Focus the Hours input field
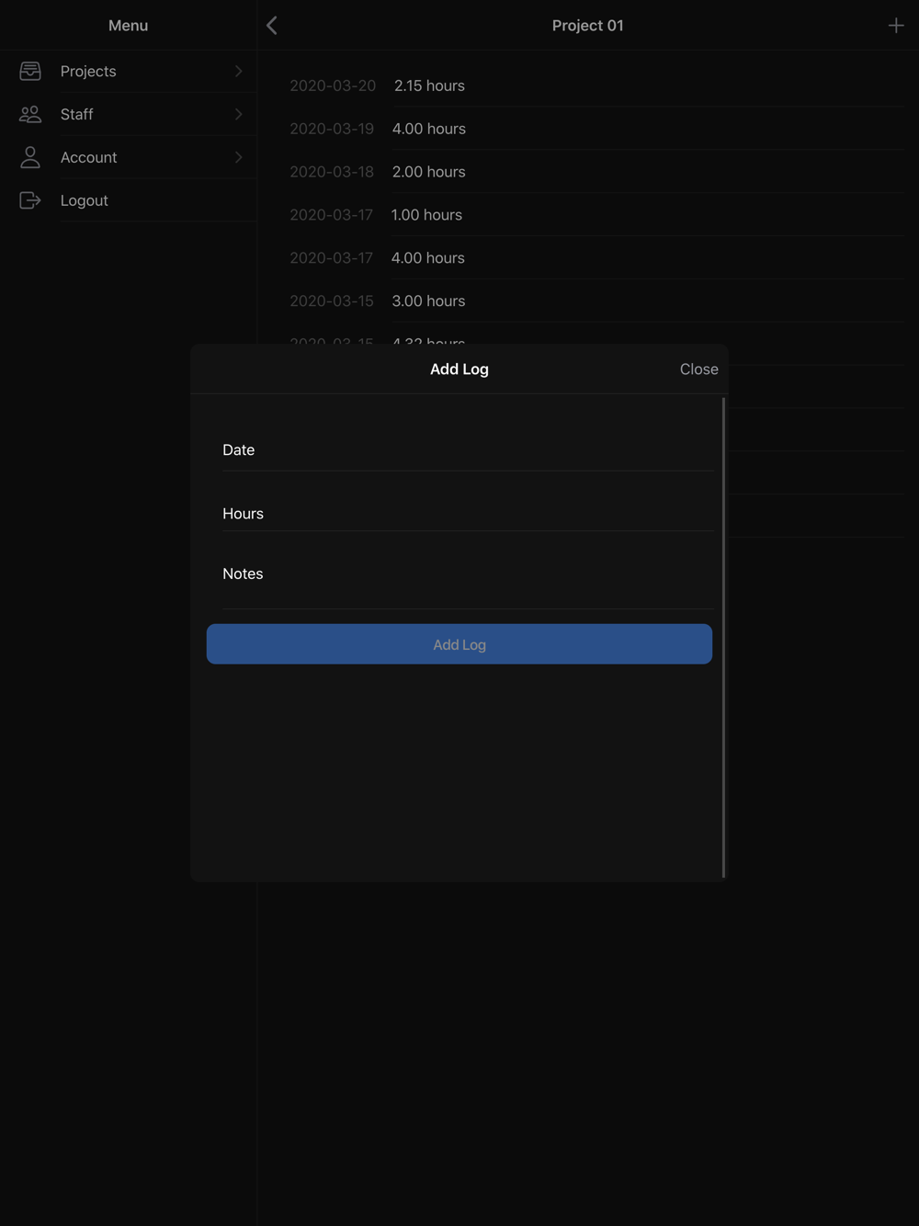 [468, 513]
